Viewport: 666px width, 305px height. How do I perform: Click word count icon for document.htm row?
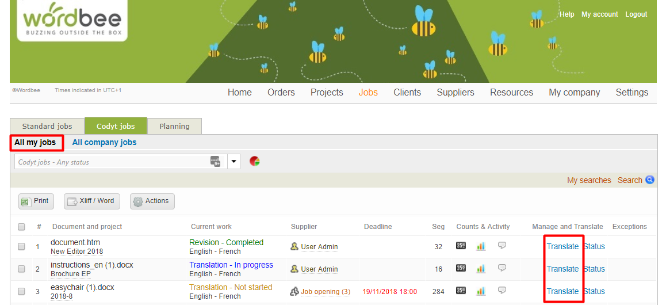coord(461,246)
